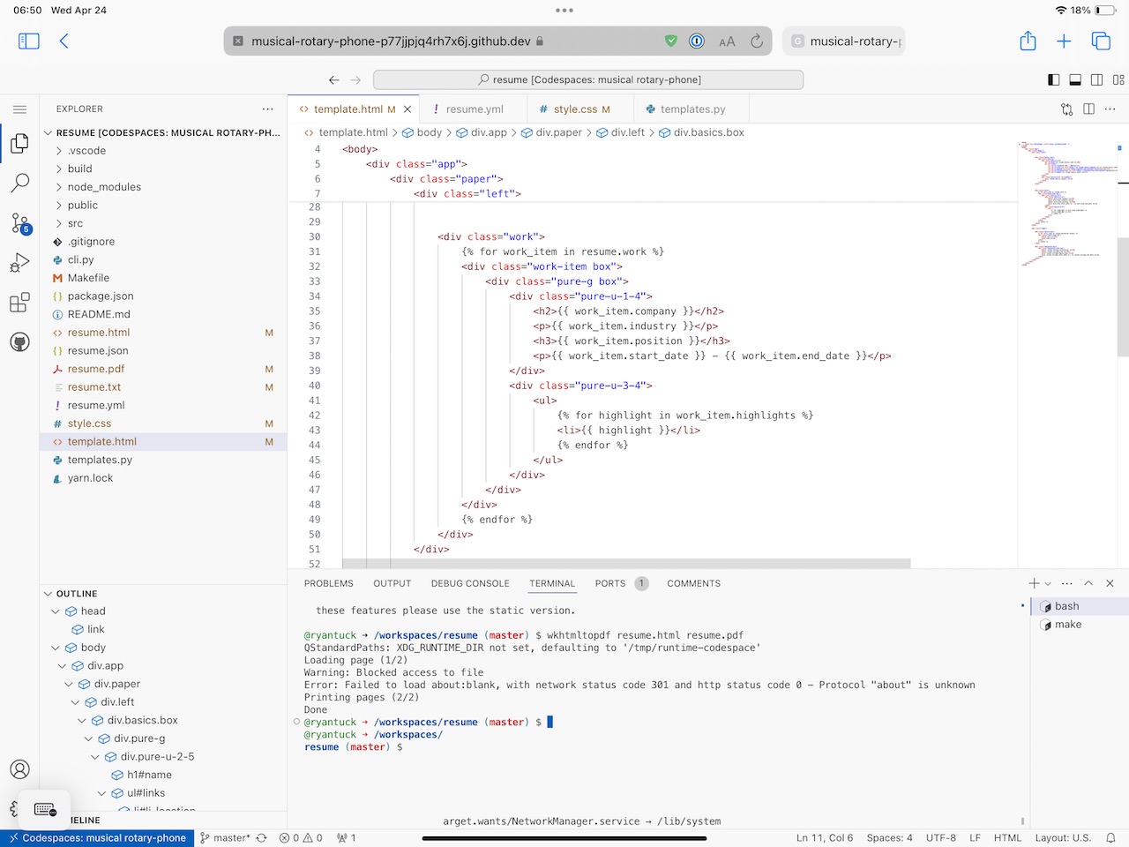This screenshot has width=1129, height=847.
Task: Open the Search view in activity bar
Action: (19, 183)
